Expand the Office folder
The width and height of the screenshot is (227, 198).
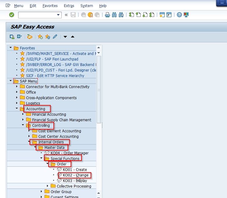click(x=17, y=92)
